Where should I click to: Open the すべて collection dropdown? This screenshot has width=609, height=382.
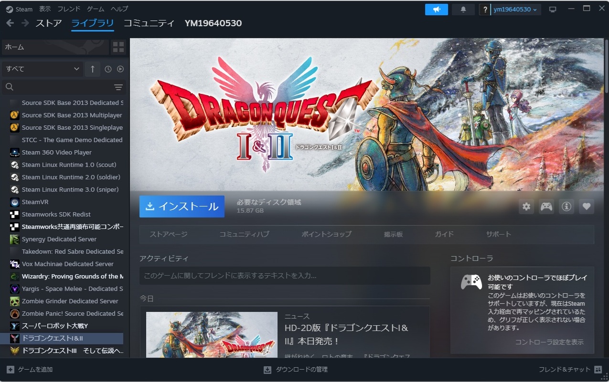click(x=42, y=69)
